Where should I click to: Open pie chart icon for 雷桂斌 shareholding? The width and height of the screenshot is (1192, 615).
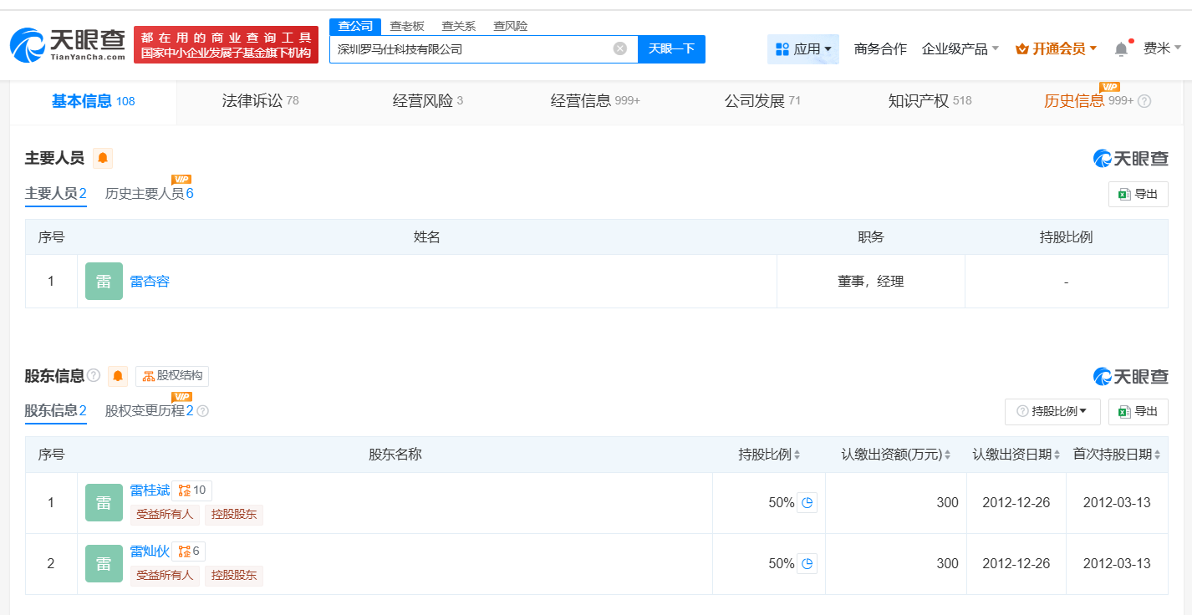(x=807, y=503)
